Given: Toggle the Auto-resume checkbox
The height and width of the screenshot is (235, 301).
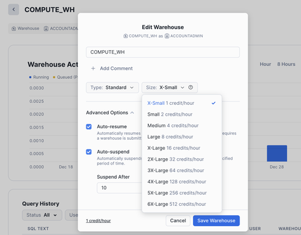Looking at the screenshot, I should pos(89,126).
